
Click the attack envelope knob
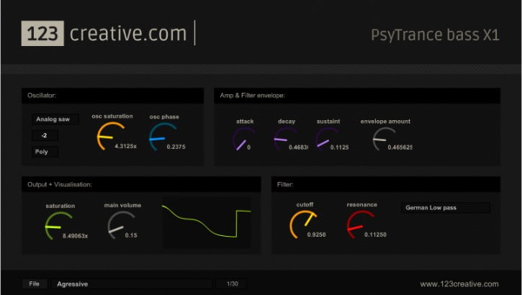[243, 140]
